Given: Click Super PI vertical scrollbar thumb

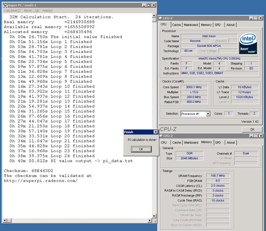Looking at the screenshot, I should (x=154, y=20).
